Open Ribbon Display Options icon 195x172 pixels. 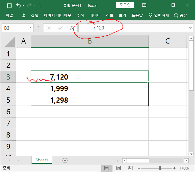point(144,5)
